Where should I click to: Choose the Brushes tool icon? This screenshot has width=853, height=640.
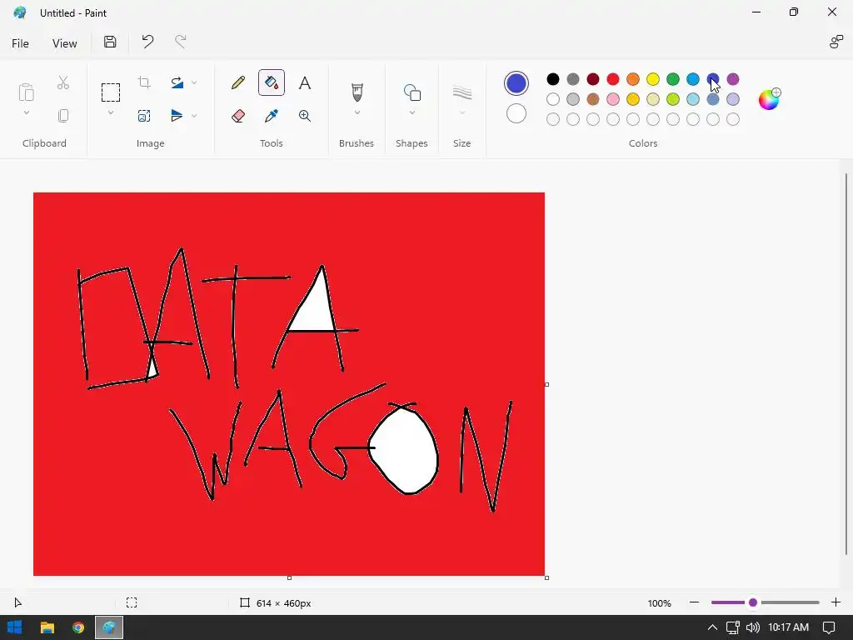pos(357,92)
